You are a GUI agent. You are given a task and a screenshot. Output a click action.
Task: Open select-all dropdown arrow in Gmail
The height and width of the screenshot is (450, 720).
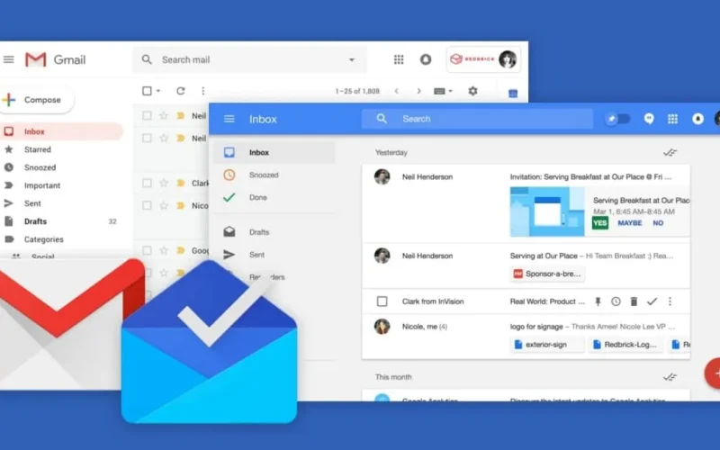(158, 91)
